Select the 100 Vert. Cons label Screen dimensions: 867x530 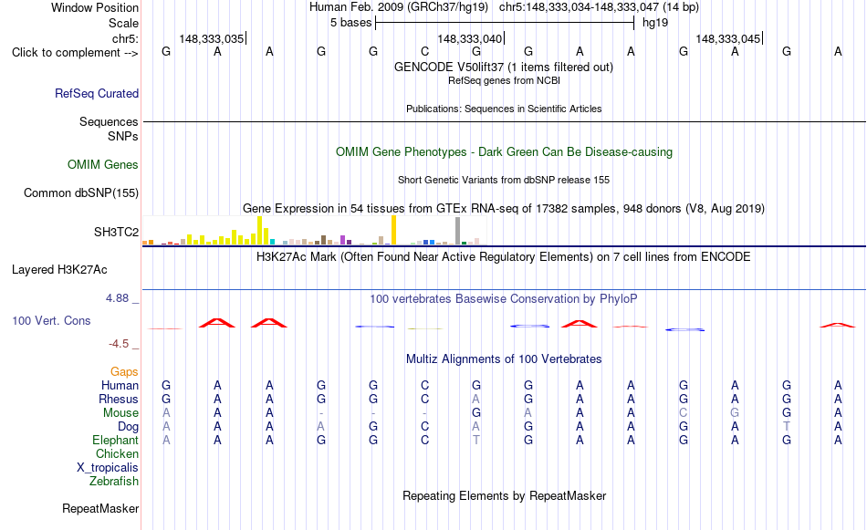(51, 320)
